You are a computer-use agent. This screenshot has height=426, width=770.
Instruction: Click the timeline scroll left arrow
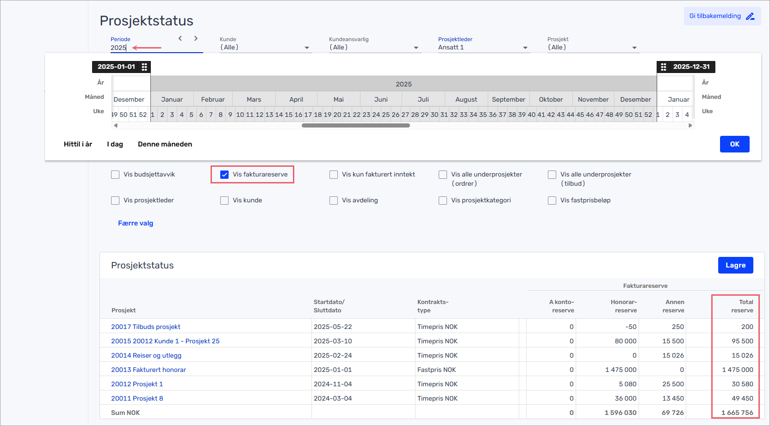(x=116, y=125)
